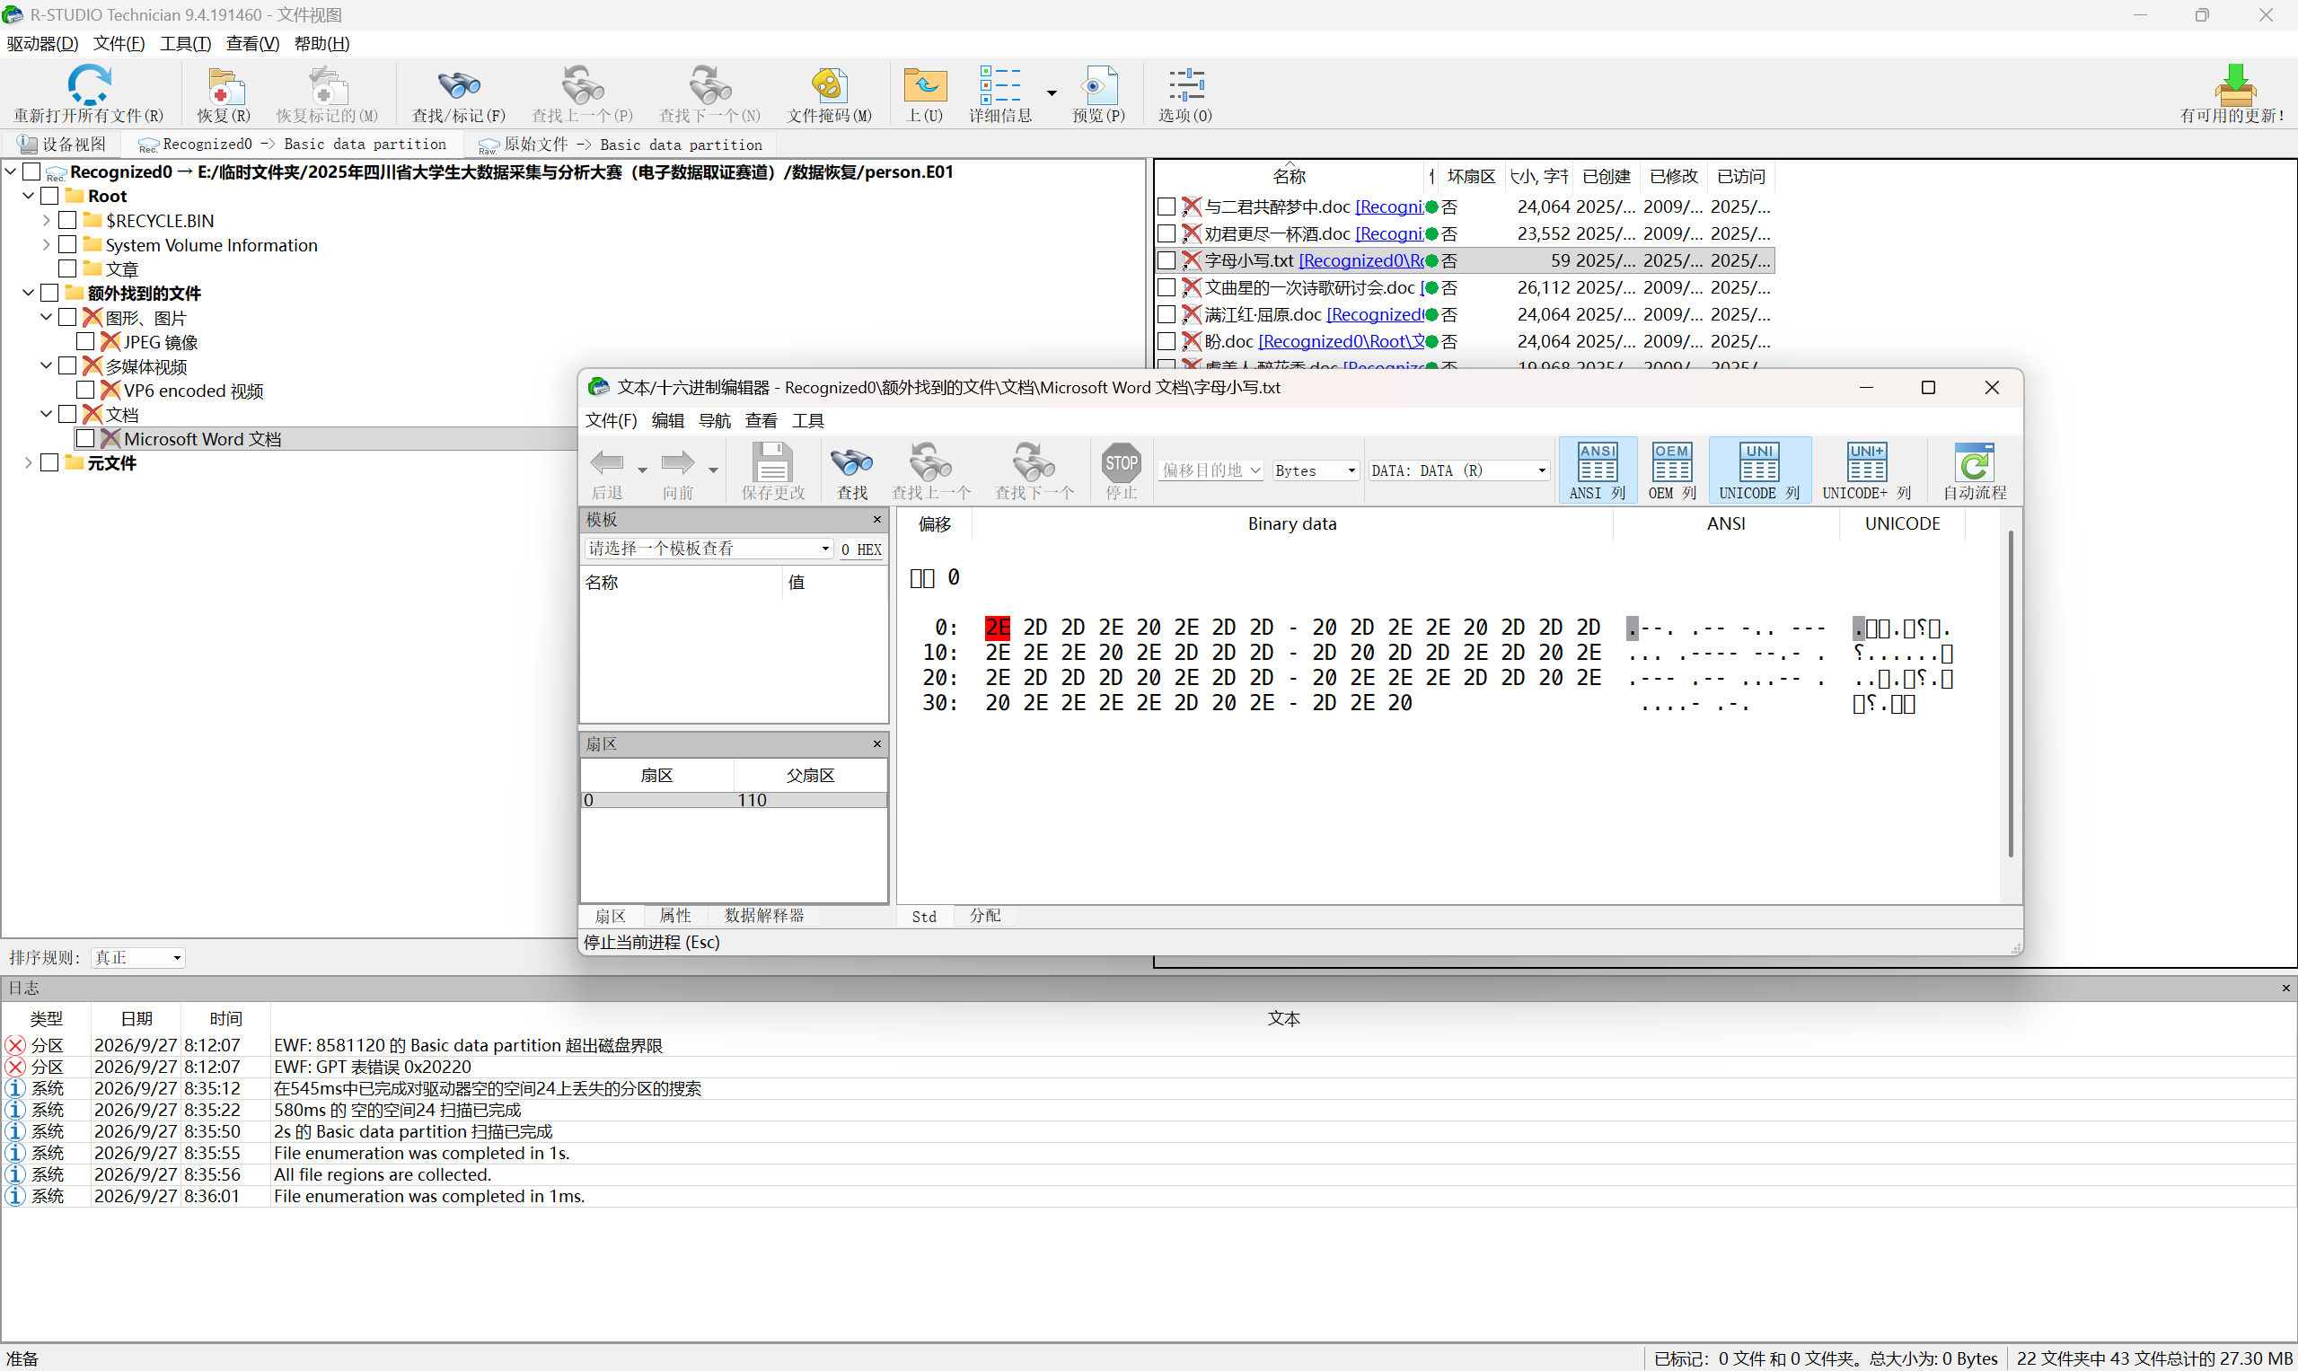Viewport: 2298px width, 1371px height.
Task: Tick the Root folder checkbox
Action: click(50, 196)
